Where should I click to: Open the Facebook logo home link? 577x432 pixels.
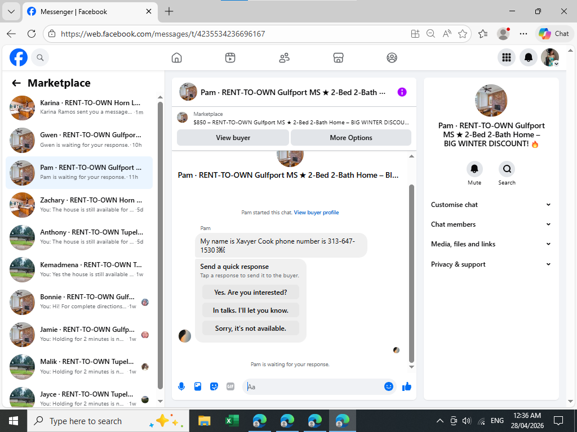click(x=19, y=57)
